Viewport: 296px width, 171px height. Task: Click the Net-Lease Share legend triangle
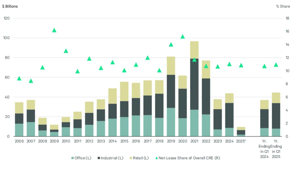tap(156, 158)
